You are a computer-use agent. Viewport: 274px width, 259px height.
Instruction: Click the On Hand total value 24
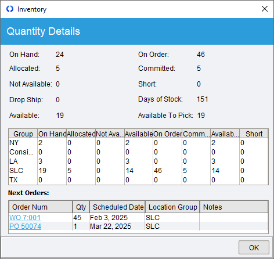pyautogui.click(x=60, y=55)
